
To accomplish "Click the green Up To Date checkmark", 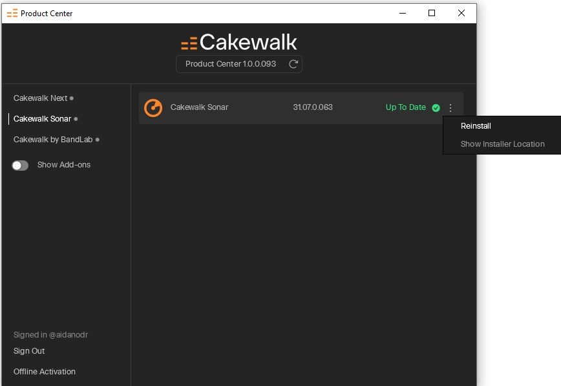I will click(x=436, y=108).
